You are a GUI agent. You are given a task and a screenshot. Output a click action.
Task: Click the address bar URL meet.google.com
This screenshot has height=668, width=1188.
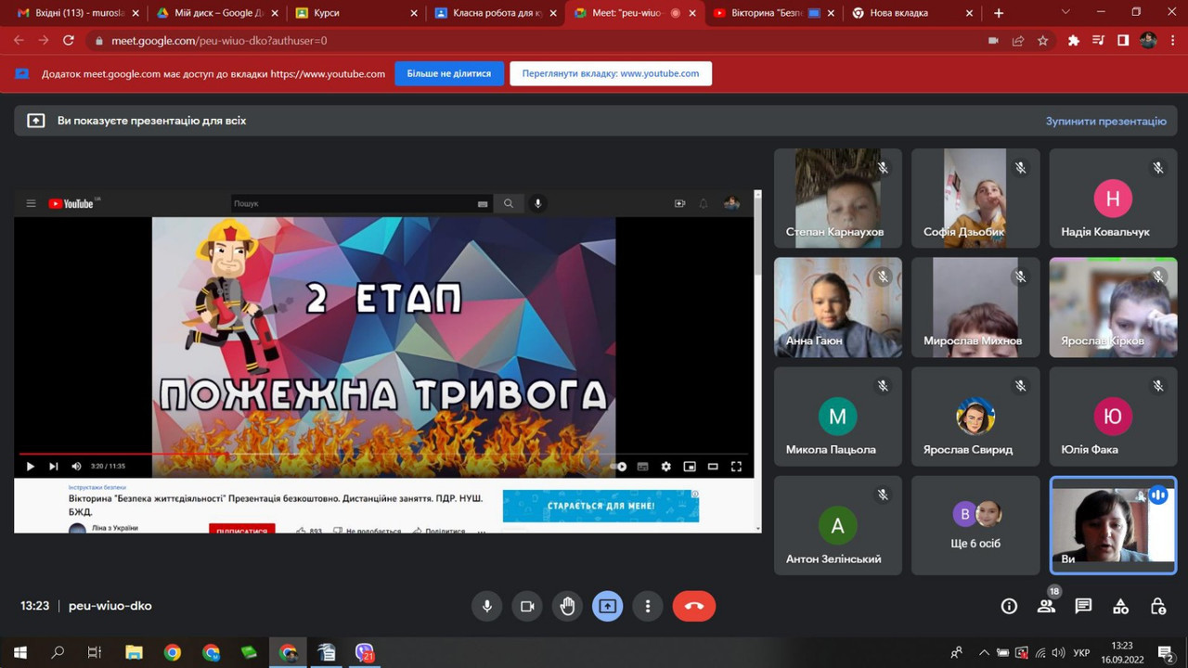[219, 41]
